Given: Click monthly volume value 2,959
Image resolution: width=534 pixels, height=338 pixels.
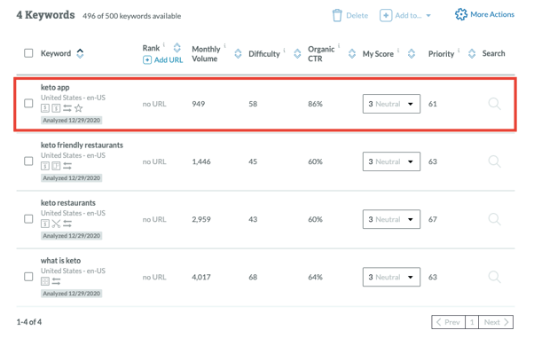Looking at the screenshot, I should pos(201,219).
